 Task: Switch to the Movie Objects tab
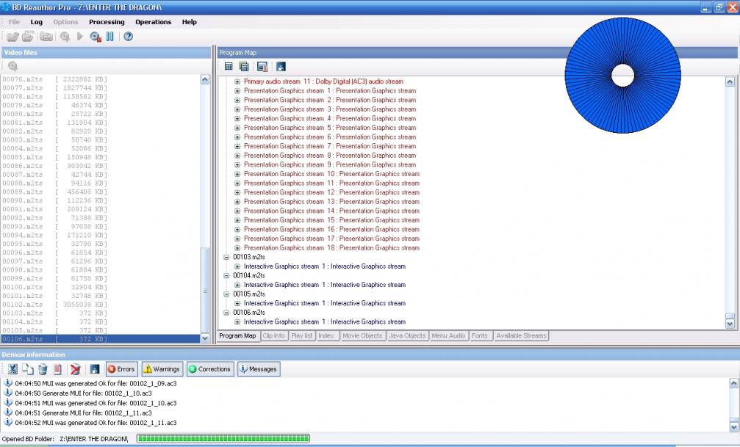point(362,335)
